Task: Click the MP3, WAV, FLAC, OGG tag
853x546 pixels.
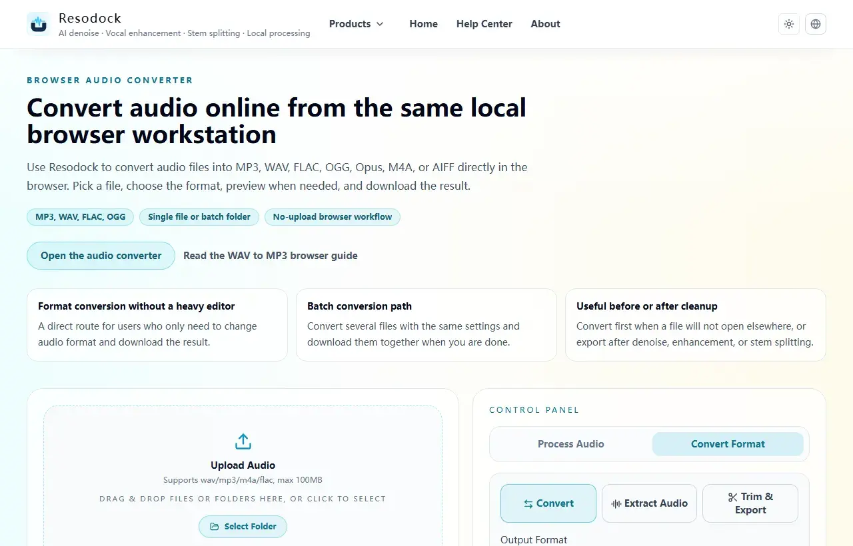Action: point(81,217)
